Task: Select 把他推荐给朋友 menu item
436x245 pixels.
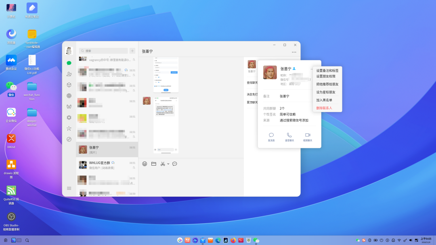Action: (x=327, y=84)
